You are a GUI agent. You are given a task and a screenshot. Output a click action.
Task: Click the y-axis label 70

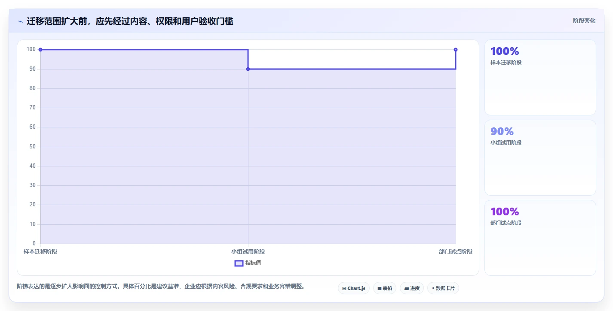(x=32, y=108)
